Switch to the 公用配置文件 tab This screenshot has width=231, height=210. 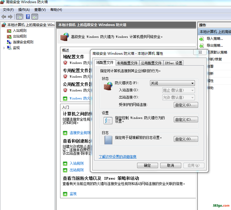coord(151,63)
